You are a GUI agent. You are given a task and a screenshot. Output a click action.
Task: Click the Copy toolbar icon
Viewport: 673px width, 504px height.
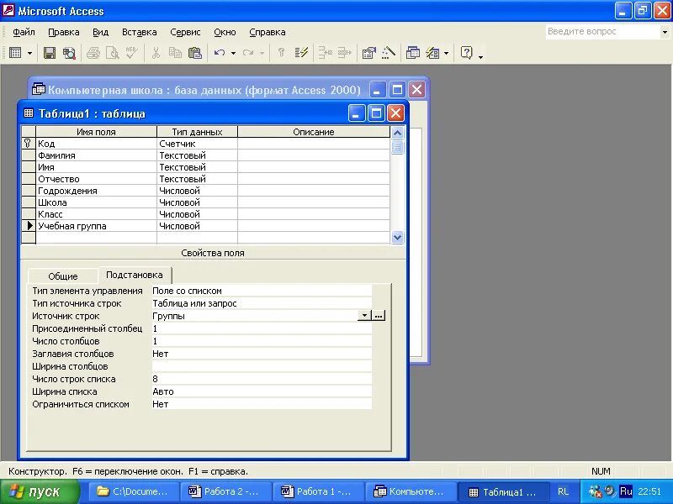(175, 53)
